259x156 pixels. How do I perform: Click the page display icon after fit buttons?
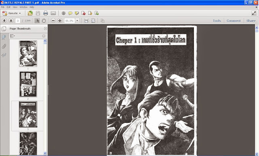(102, 21)
